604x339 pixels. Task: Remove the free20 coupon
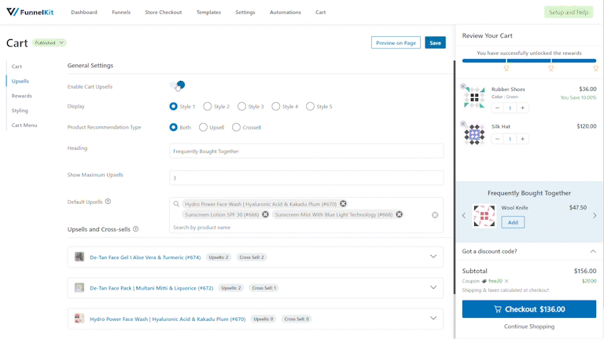click(x=506, y=281)
